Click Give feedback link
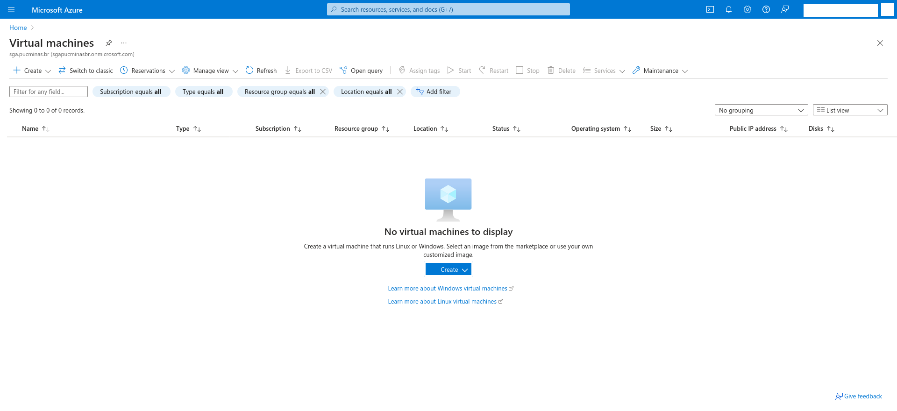 [x=859, y=396]
